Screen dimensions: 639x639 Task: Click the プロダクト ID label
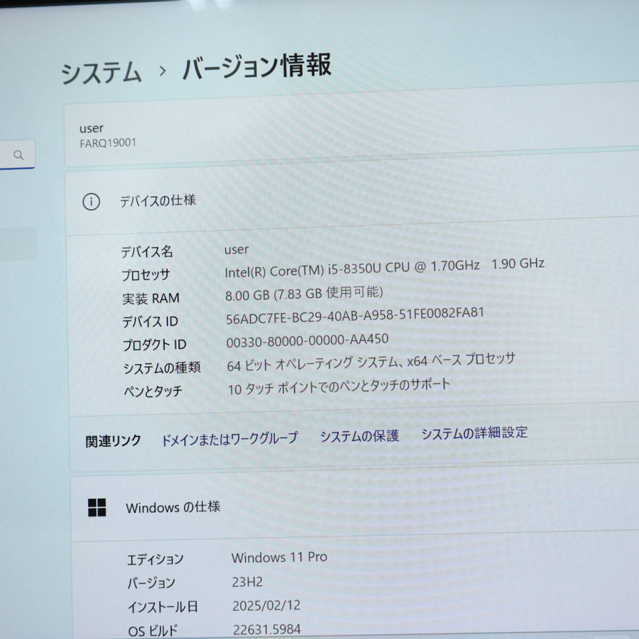pos(154,345)
